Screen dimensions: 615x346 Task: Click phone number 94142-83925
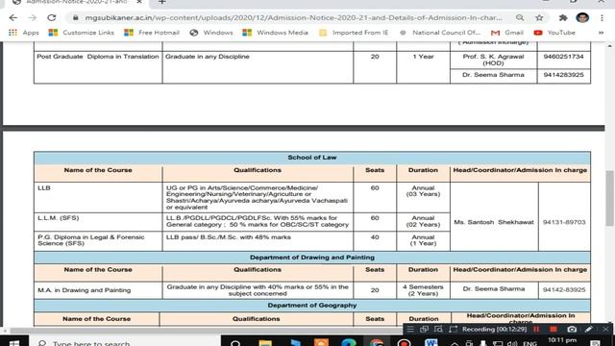pyautogui.click(x=564, y=290)
